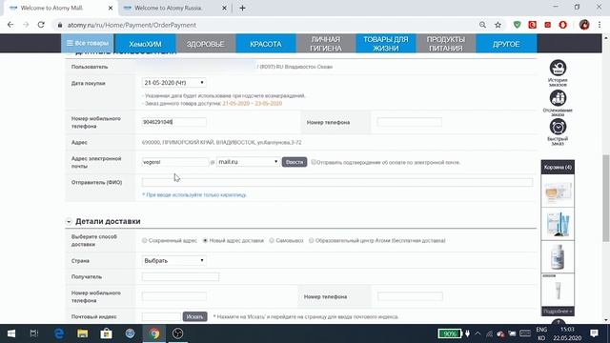This screenshot has height=343, width=610.
Task: Click the zoom magnifier in address bar
Action: (x=482, y=25)
